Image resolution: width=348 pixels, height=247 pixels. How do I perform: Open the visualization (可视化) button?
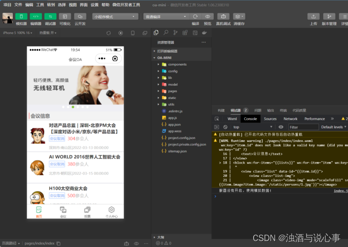(x=65, y=16)
